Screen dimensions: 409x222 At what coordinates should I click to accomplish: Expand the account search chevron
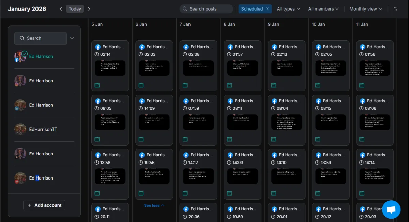point(72,38)
